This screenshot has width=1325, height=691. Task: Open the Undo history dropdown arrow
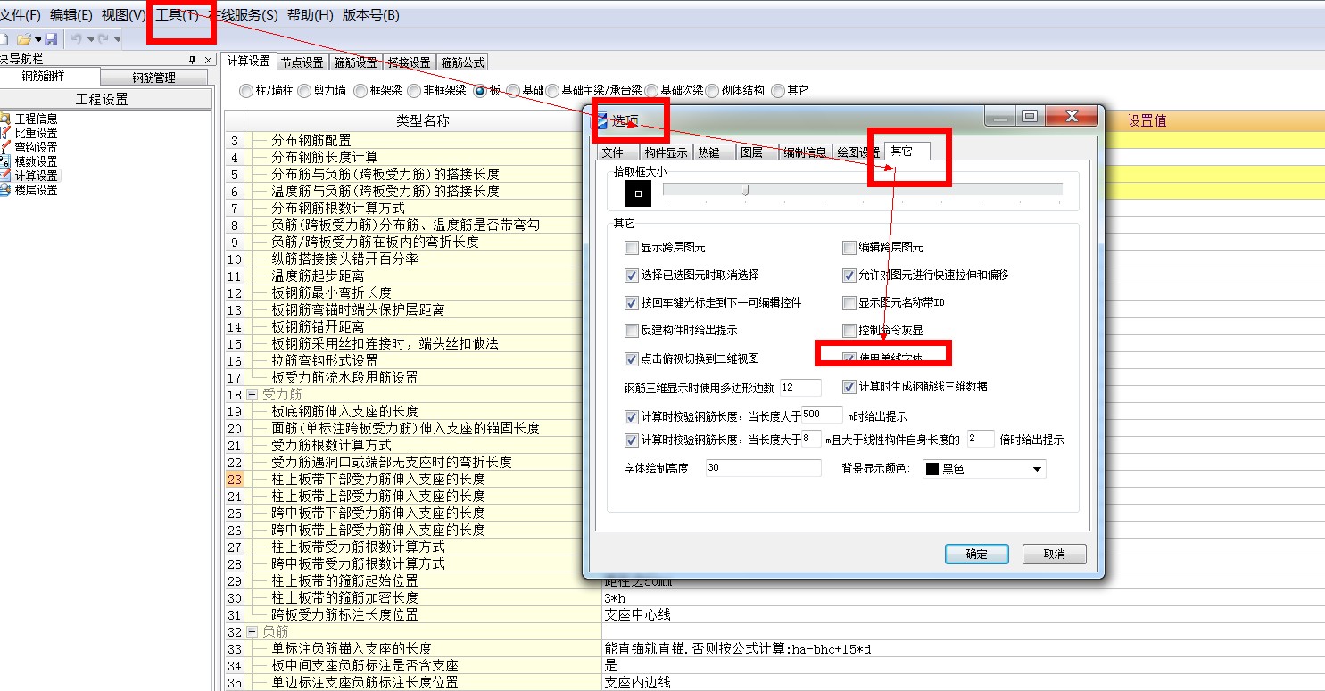click(x=90, y=39)
